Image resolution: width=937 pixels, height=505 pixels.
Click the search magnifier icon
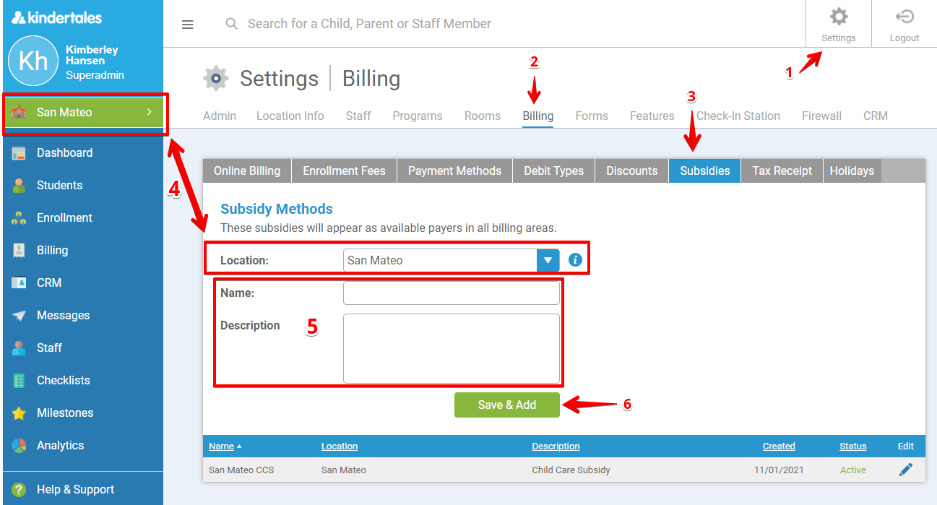[x=232, y=24]
